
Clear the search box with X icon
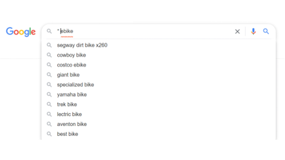click(237, 31)
